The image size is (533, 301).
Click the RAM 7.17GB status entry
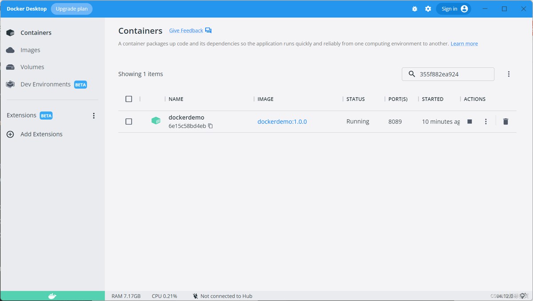tap(126, 296)
